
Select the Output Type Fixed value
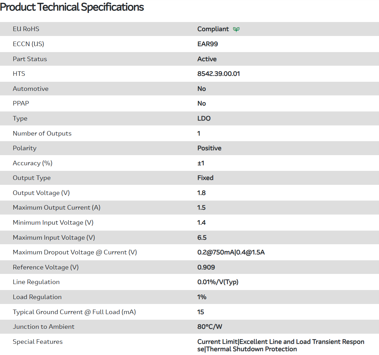pyautogui.click(x=205, y=178)
